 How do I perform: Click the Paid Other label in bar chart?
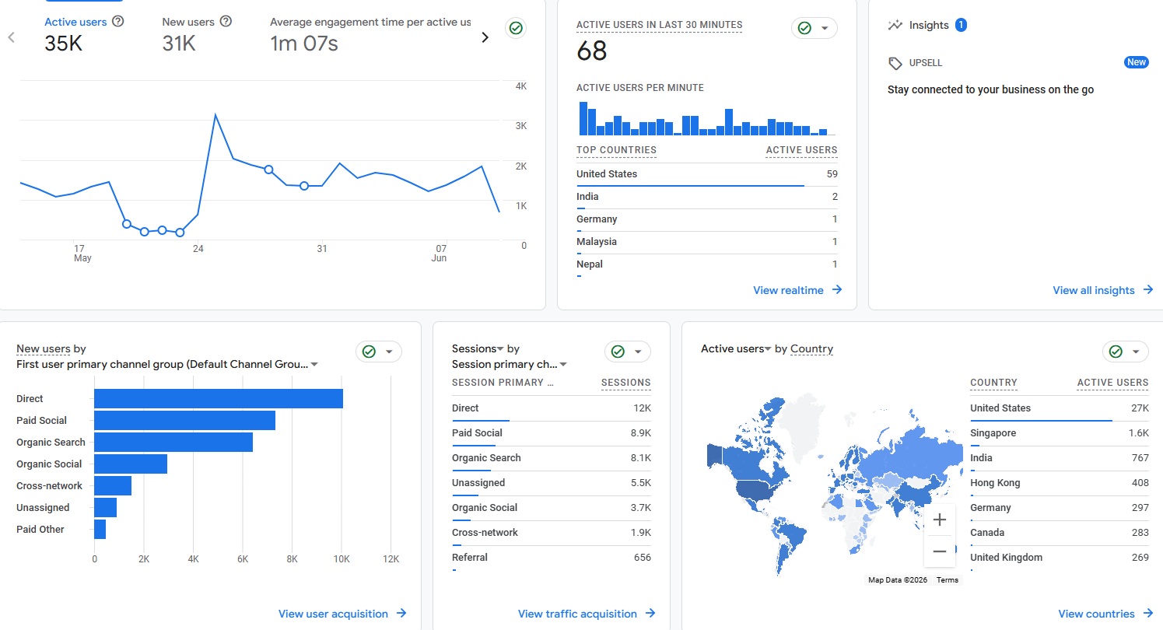tap(40, 530)
